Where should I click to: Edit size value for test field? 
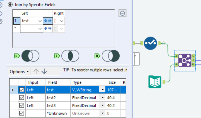tap(113, 90)
